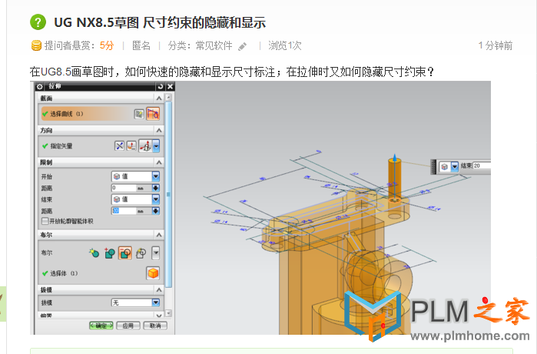Click the cube icon in on-canvas 结束 box

click(x=445, y=167)
